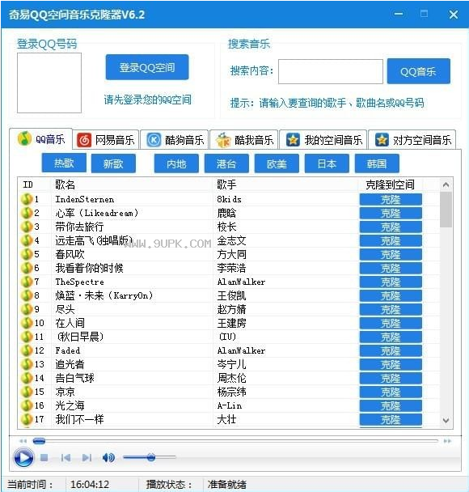The image size is (469, 492).
Task: Click the music note icon of row 5
Action: click(27, 254)
